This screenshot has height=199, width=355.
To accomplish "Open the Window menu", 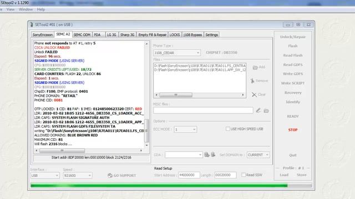I will click(x=26, y=9).
